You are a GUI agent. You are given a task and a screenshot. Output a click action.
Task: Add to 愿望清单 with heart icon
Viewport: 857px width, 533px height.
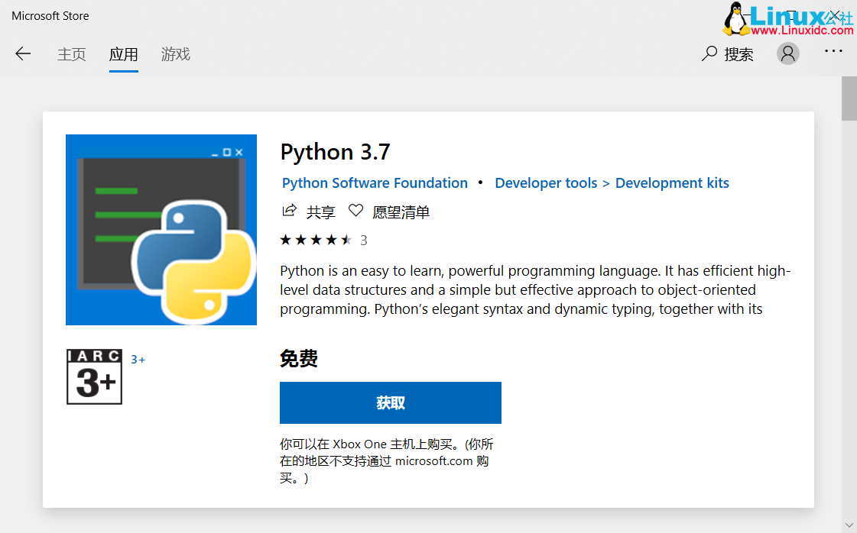(x=355, y=211)
